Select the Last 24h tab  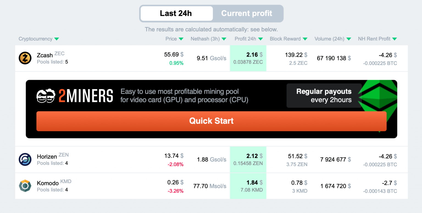[176, 13]
